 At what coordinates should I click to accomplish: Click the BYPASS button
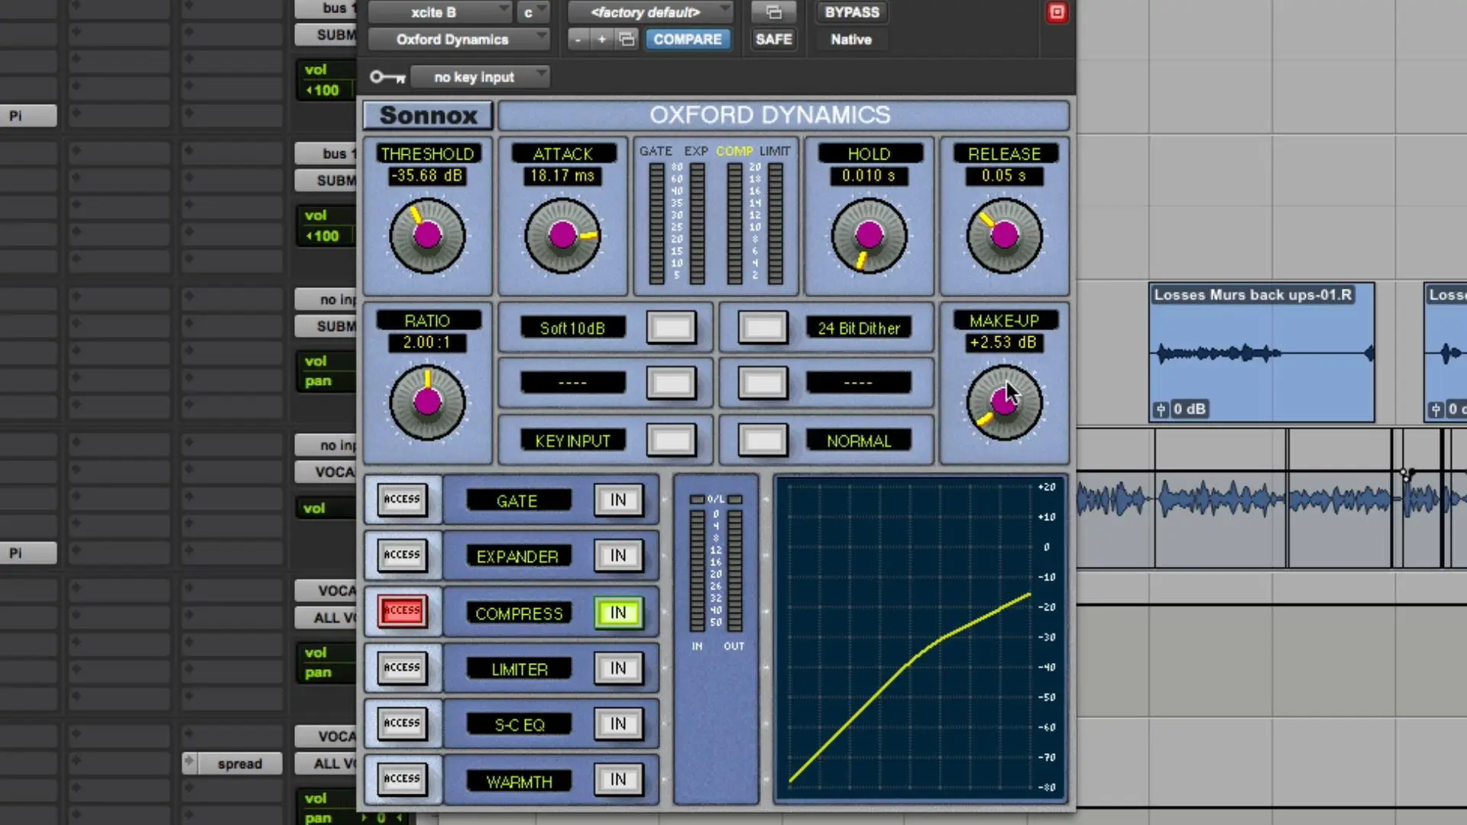click(852, 12)
